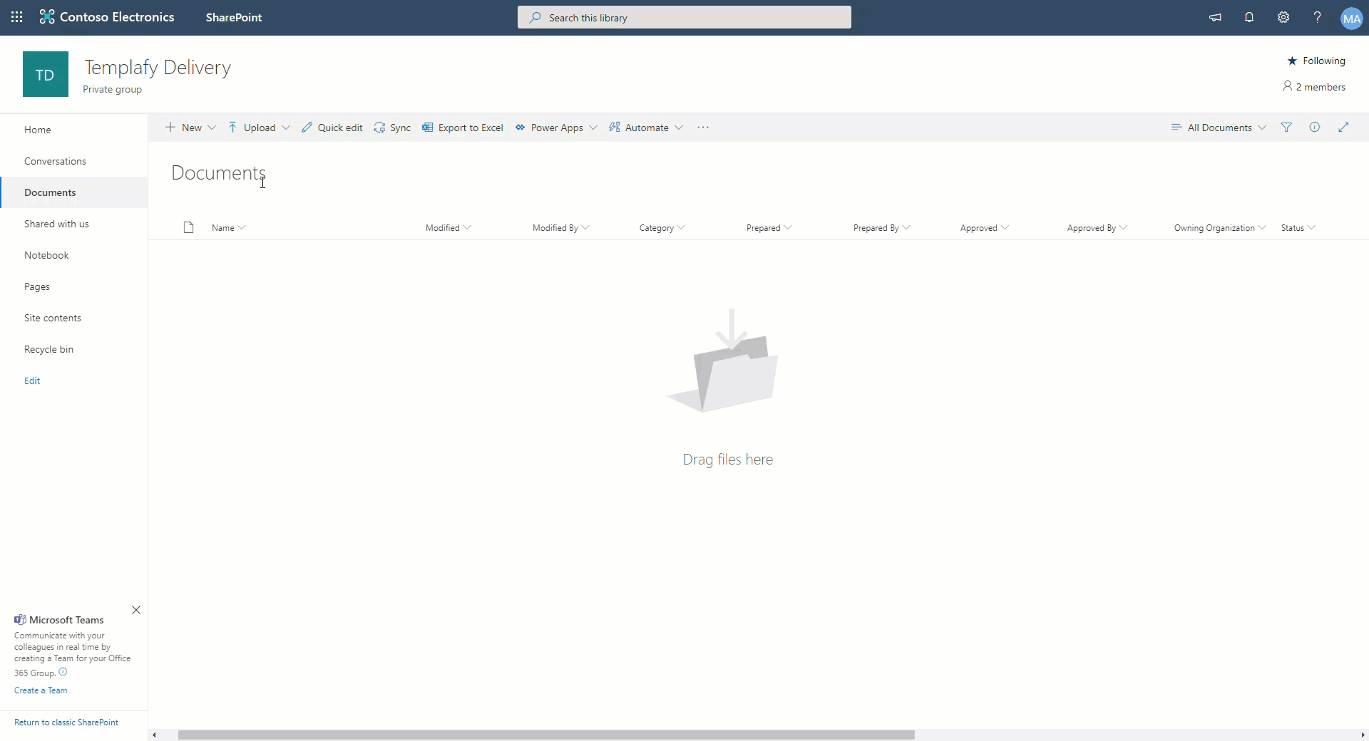
Task: Open the Automate menu
Action: click(x=646, y=128)
